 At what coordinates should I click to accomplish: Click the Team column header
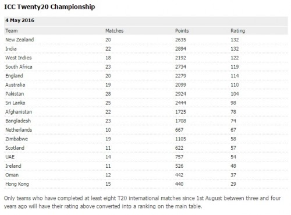[12, 31]
